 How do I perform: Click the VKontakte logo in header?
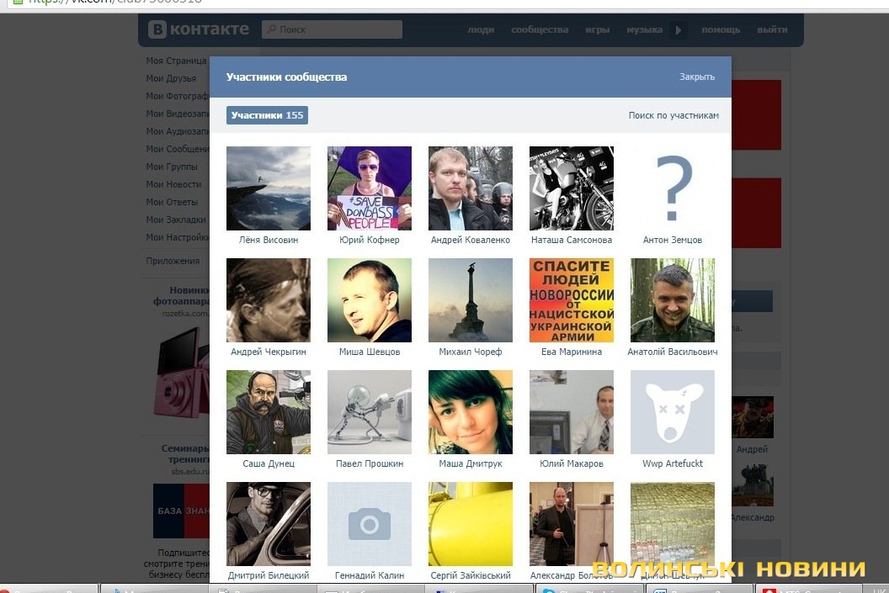click(x=199, y=29)
